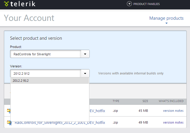
Task: Expand the Product dropdown arrow
Action: (85, 54)
